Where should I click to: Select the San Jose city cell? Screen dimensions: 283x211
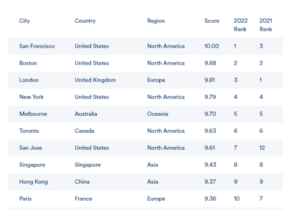(x=31, y=148)
